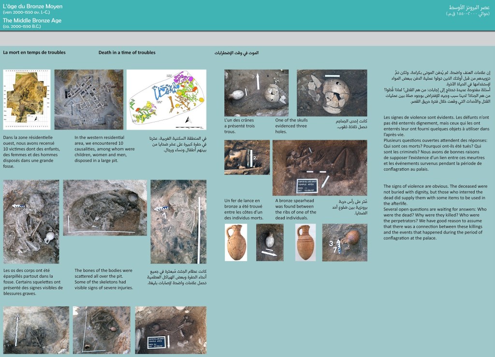495x357 pixels.
Task: Select the spearhead photo labeled 2
Action: [x=247, y=157]
